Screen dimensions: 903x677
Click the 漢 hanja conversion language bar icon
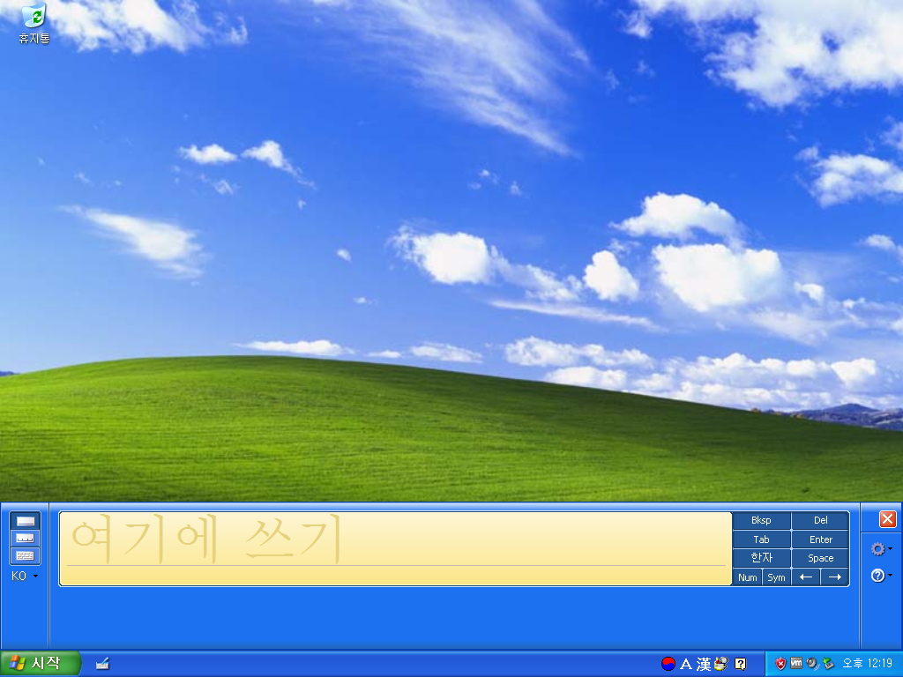pyautogui.click(x=704, y=664)
